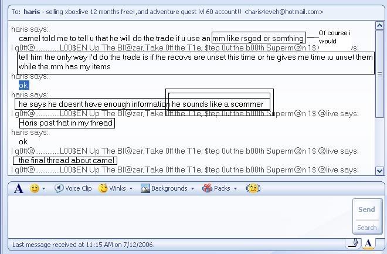Click the highlighted 'ok' message text
The image size is (387, 254).
pyautogui.click(x=23, y=86)
